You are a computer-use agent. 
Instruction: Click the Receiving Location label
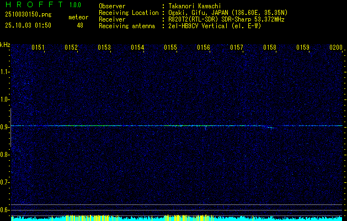[x=129, y=13]
